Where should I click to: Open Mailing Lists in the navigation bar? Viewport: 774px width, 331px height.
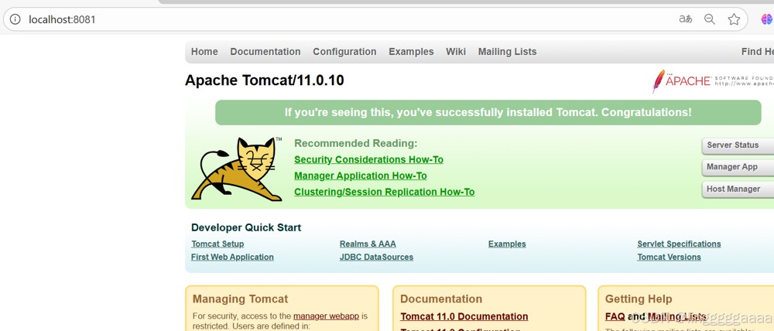(507, 52)
